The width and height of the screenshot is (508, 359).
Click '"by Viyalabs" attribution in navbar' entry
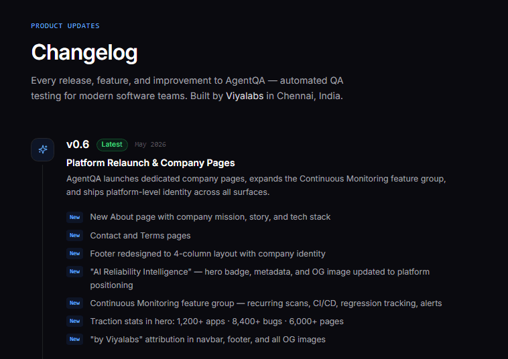[x=208, y=340]
